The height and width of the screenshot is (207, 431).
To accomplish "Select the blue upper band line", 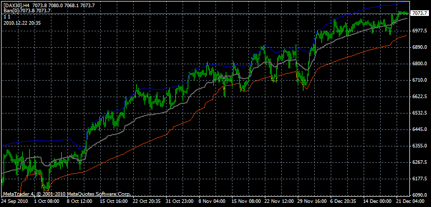I will pos(154,88).
